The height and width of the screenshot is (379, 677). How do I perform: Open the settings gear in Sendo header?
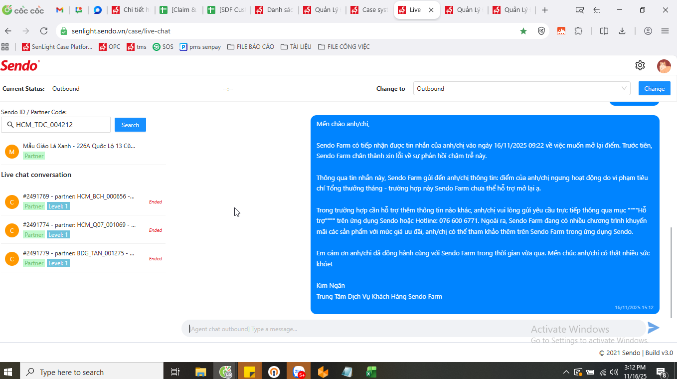click(x=640, y=65)
